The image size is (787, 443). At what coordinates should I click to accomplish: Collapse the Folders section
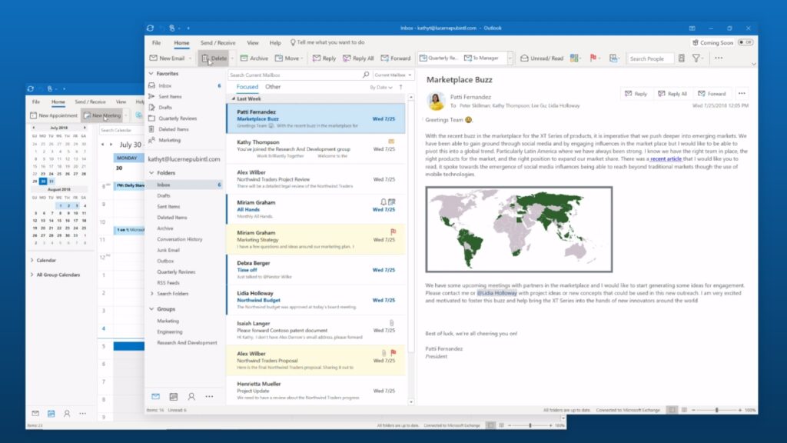tap(151, 173)
